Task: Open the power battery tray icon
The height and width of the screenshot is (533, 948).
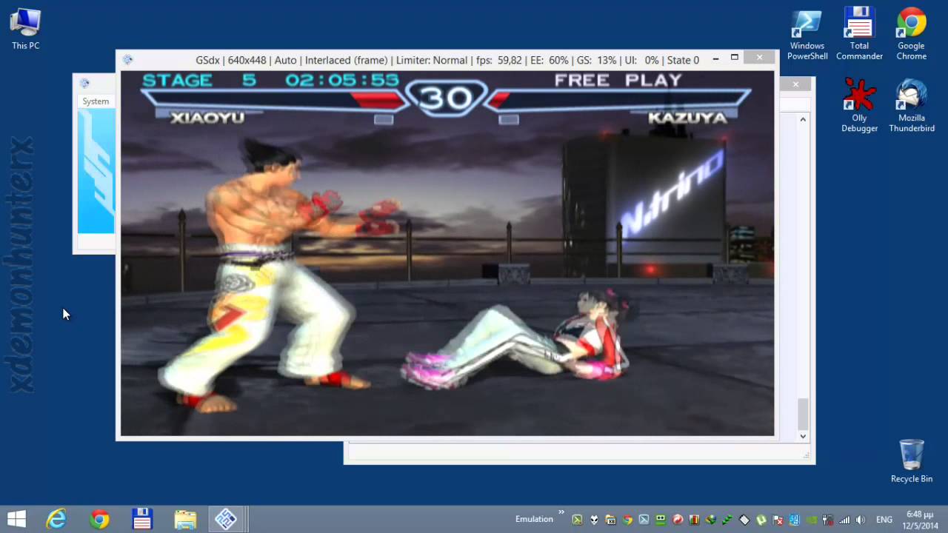Action: click(827, 520)
